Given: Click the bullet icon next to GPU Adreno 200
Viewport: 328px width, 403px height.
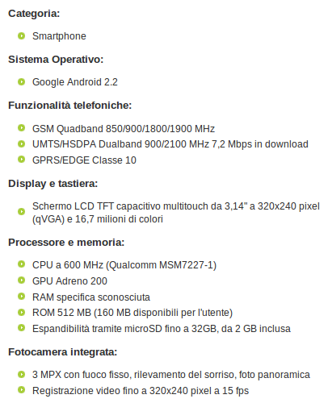Looking at the screenshot, I should 21,280.
